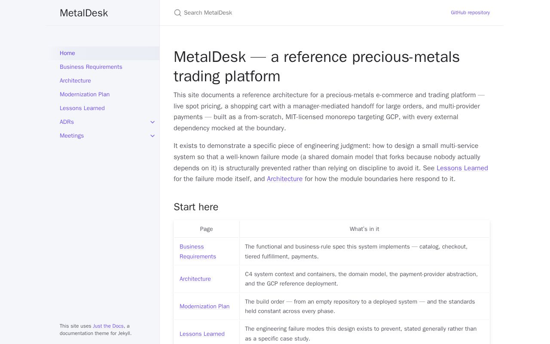This screenshot has width=550, height=344.
Task: Open Lessons Learned link in the table
Action: pyautogui.click(x=202, y=334)
